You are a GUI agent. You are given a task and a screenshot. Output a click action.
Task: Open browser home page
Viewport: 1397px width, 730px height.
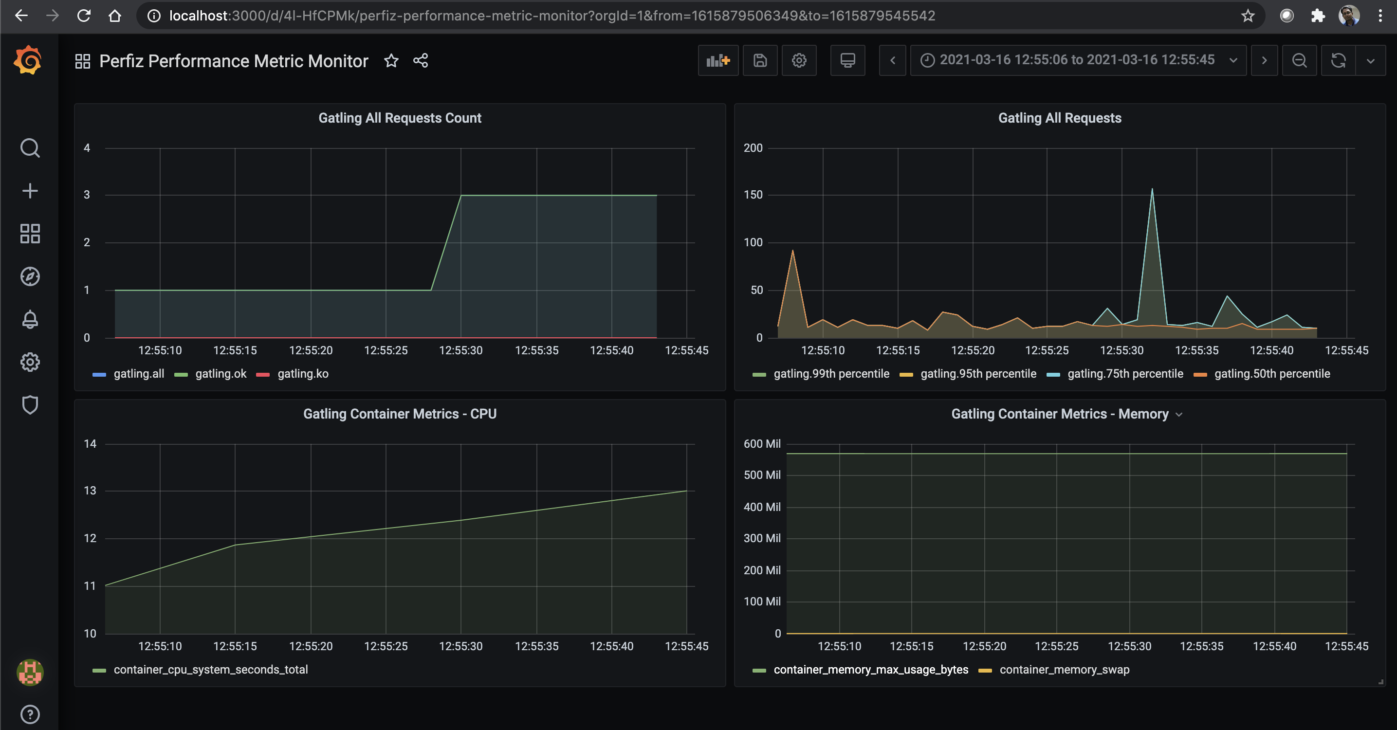click(114, 16)
